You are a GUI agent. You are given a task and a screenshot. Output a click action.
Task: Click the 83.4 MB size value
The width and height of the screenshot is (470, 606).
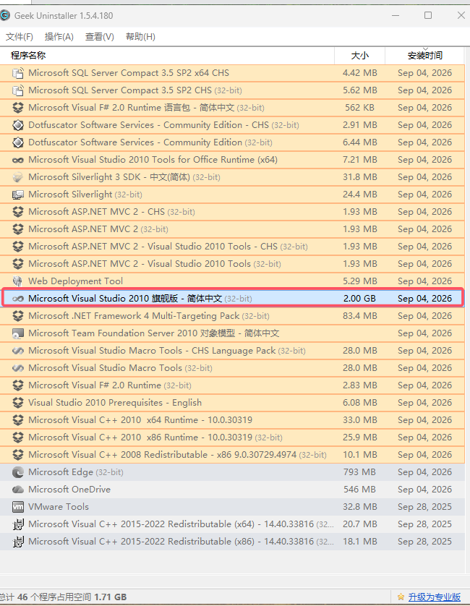click(x=360, y=316)
